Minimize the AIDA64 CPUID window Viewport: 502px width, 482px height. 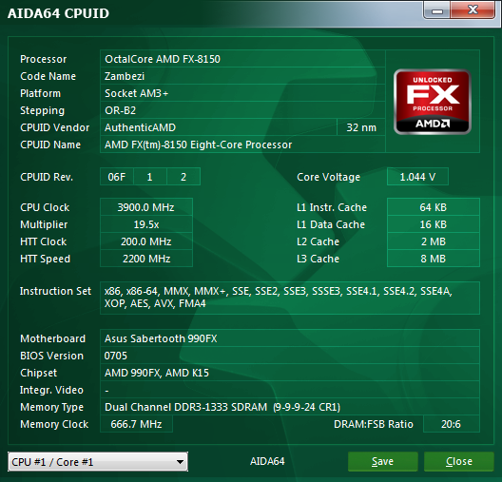tap(437, 10)
